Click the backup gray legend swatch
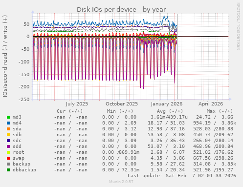The height and width of the screenshot is (187, 243). tap(8, 164)
